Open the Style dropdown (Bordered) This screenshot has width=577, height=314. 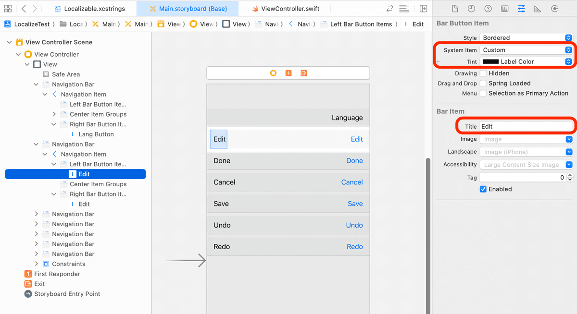tap(526, 37)
